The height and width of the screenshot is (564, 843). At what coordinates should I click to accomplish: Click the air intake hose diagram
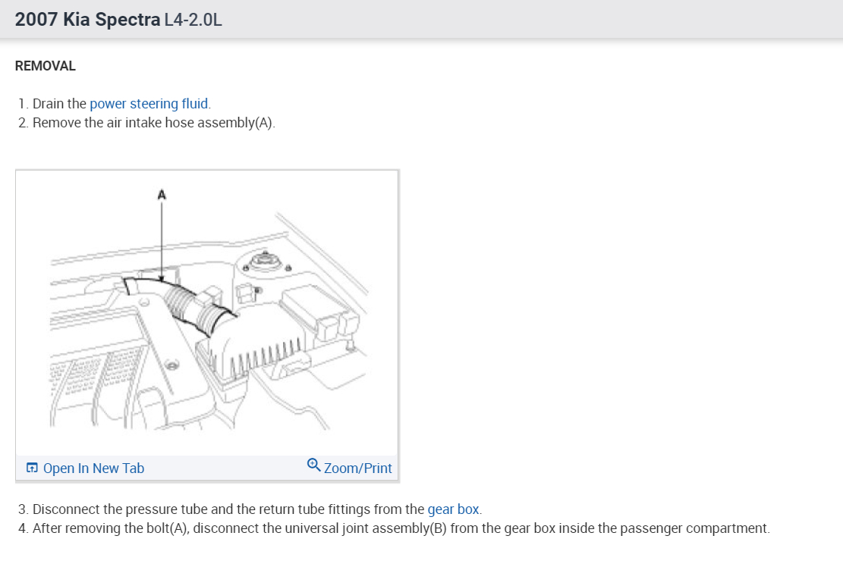click(207, 313)
